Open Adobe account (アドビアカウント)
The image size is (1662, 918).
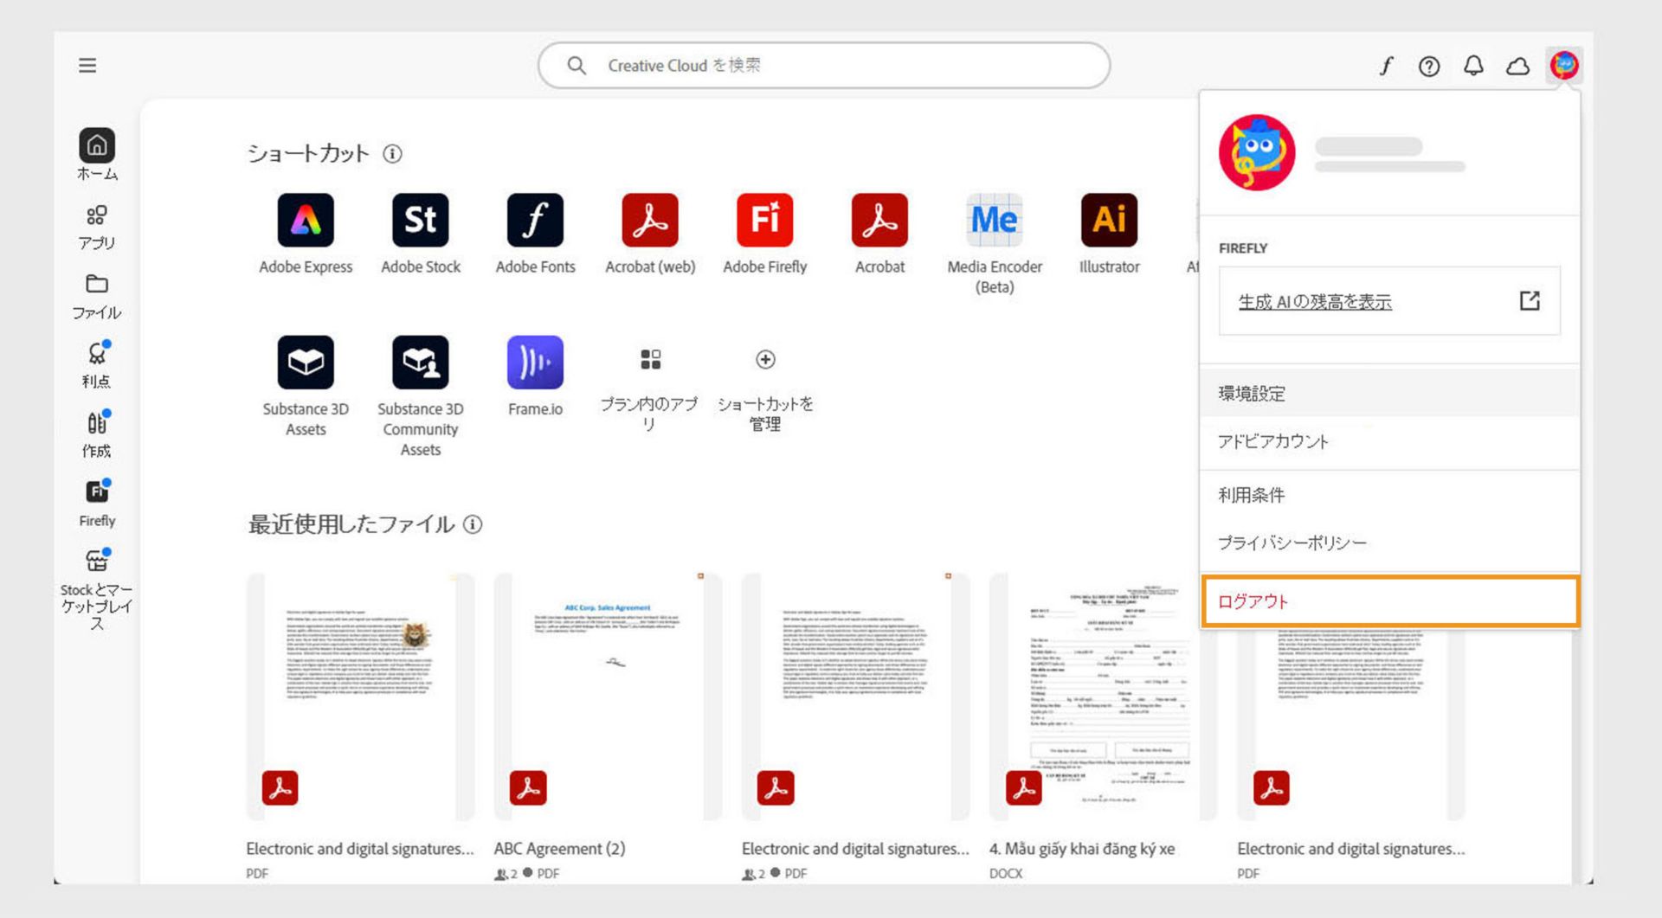click(x=1389, y=441)
